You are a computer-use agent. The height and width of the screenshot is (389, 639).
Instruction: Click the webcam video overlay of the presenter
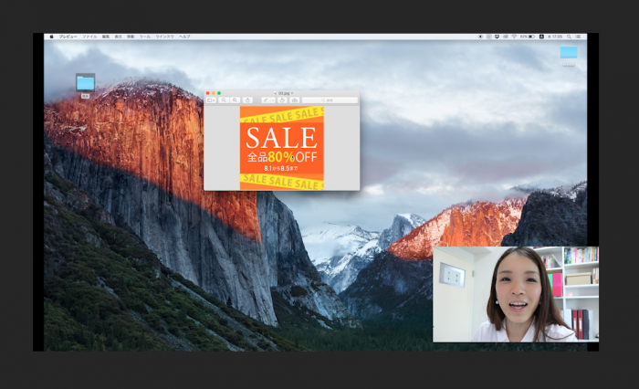(x=516, y=294)
